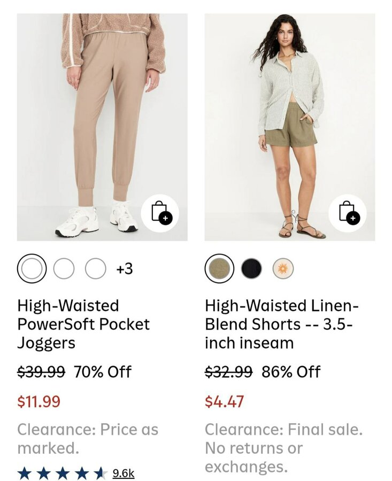Pick the sun-print shorts swatch
Image resolution: width=392 pixels, height=481 pixels.
pyautogui.click(x=283, y=268)
